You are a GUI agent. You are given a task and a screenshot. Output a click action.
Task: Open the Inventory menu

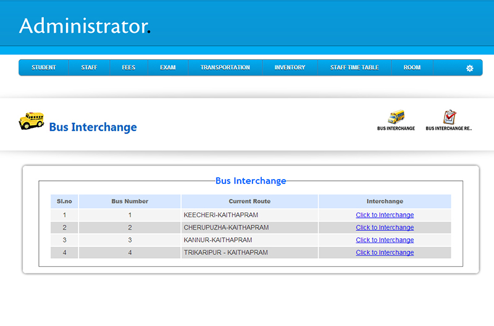(x=290, y=67)
